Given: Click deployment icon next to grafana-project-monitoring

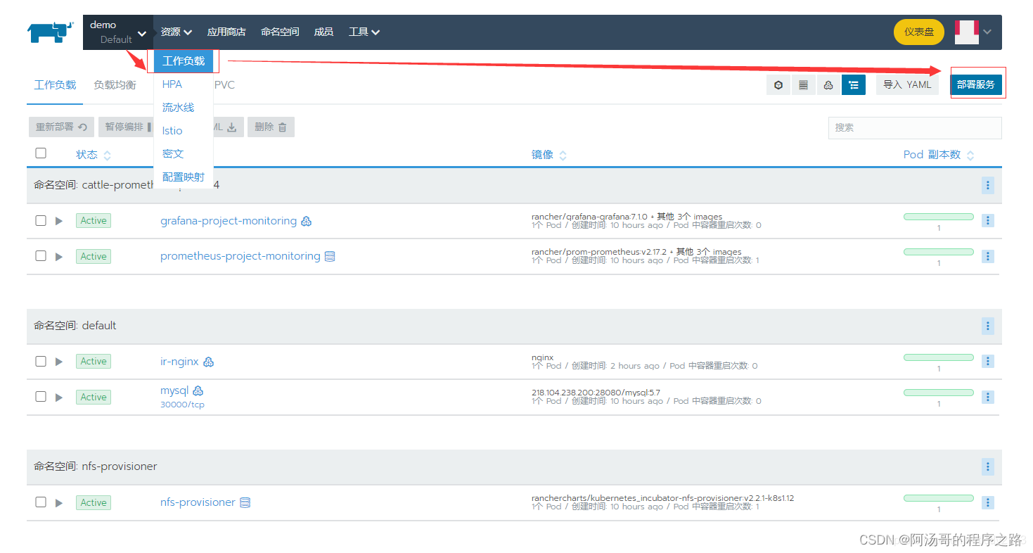Looking at the screenshot, I should 307,221.
